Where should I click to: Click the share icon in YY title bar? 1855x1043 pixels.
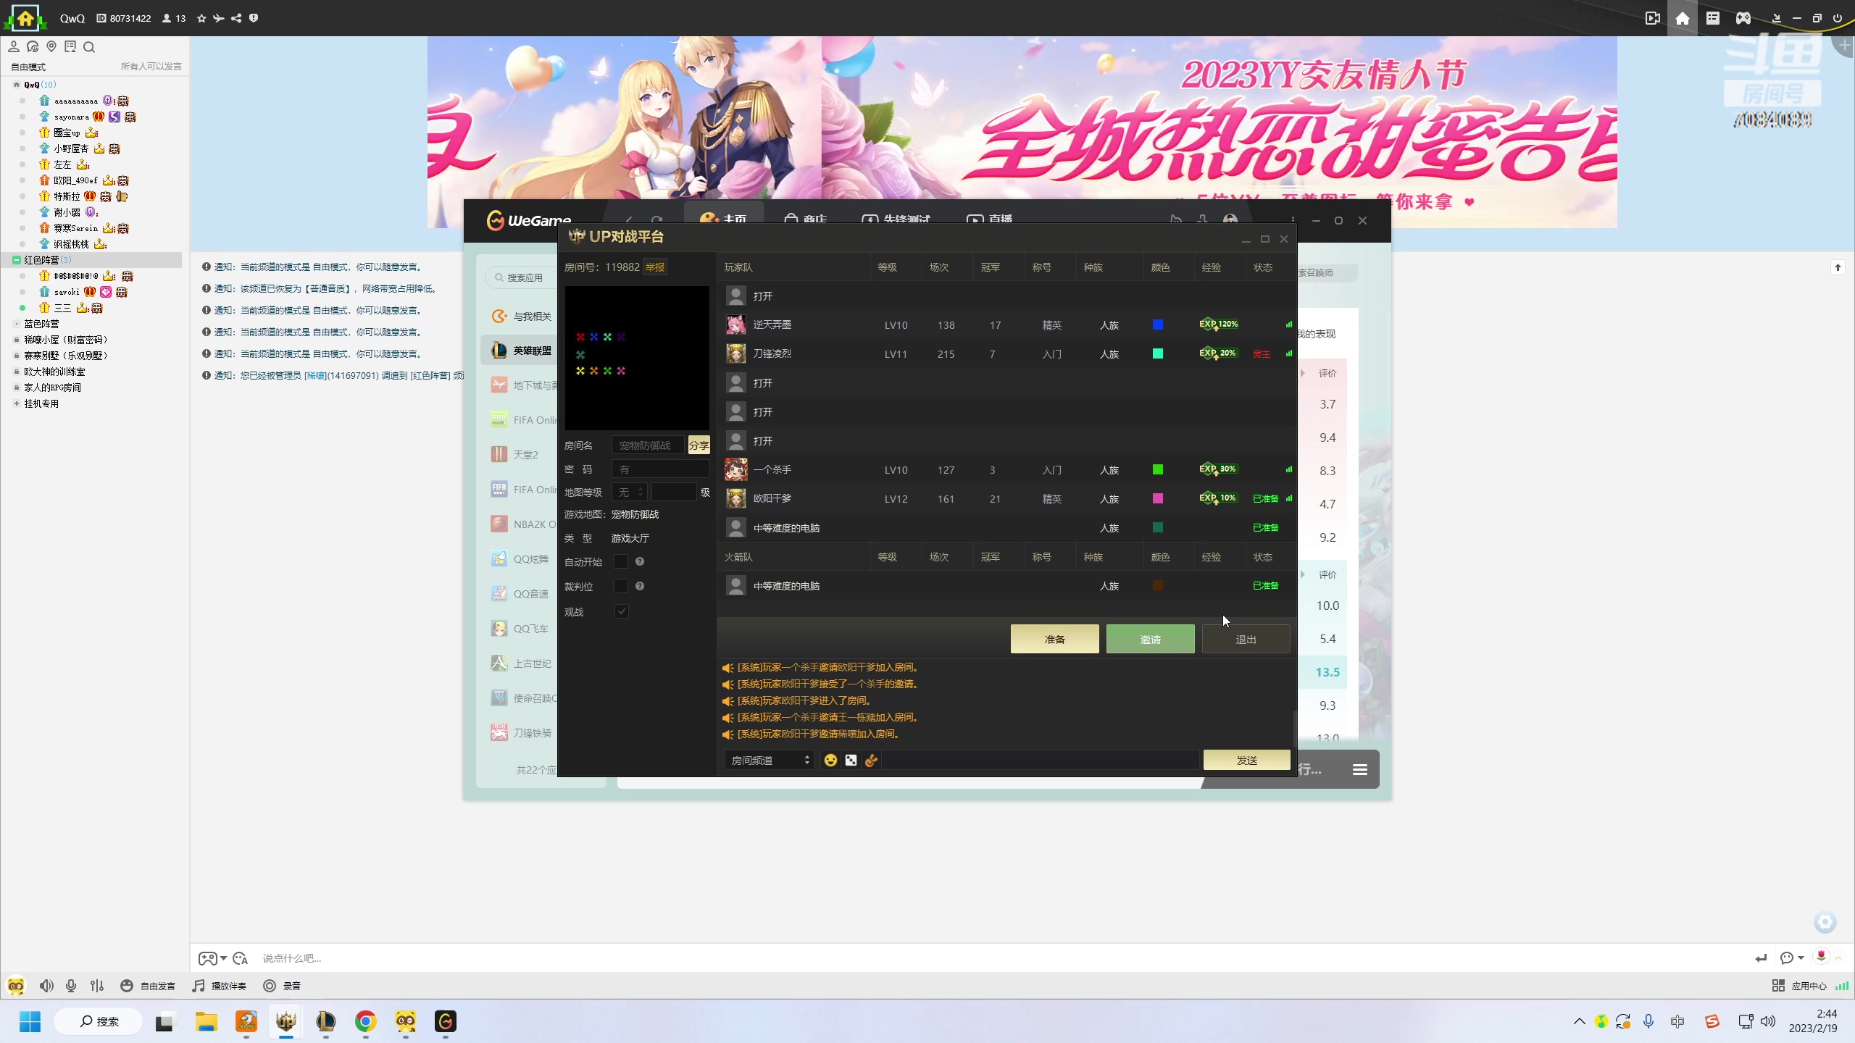click(x=236, y=18)
